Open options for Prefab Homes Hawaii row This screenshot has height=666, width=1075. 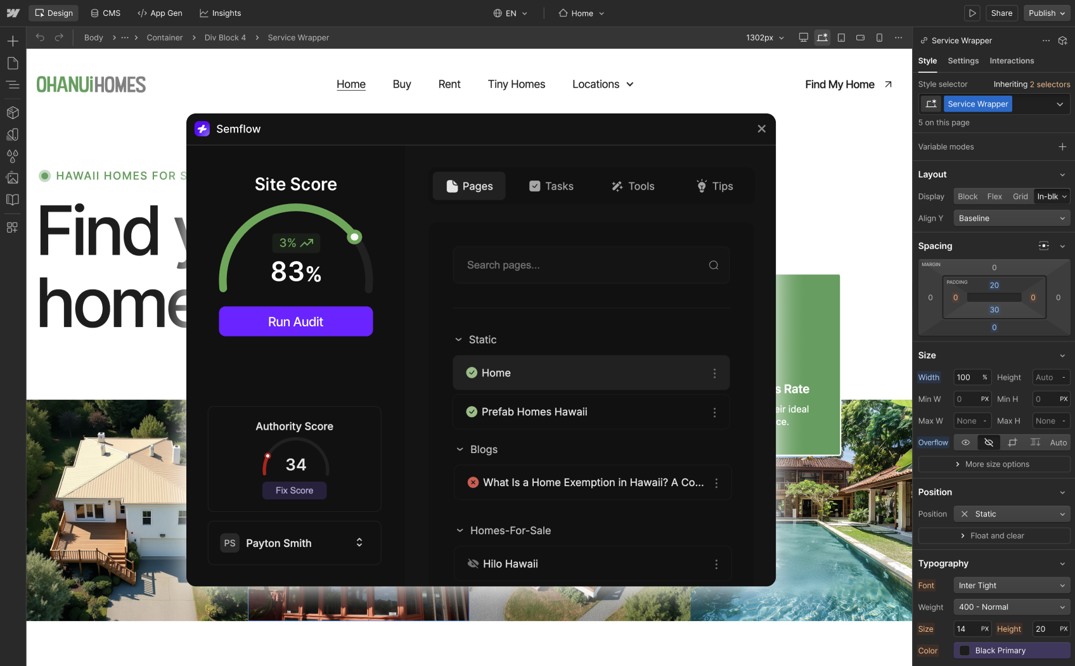(714, 412)
